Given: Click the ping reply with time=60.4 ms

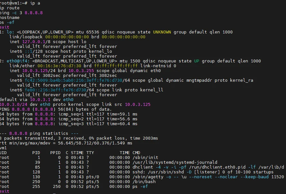Looking at the screenshot, I should point(69,124).
